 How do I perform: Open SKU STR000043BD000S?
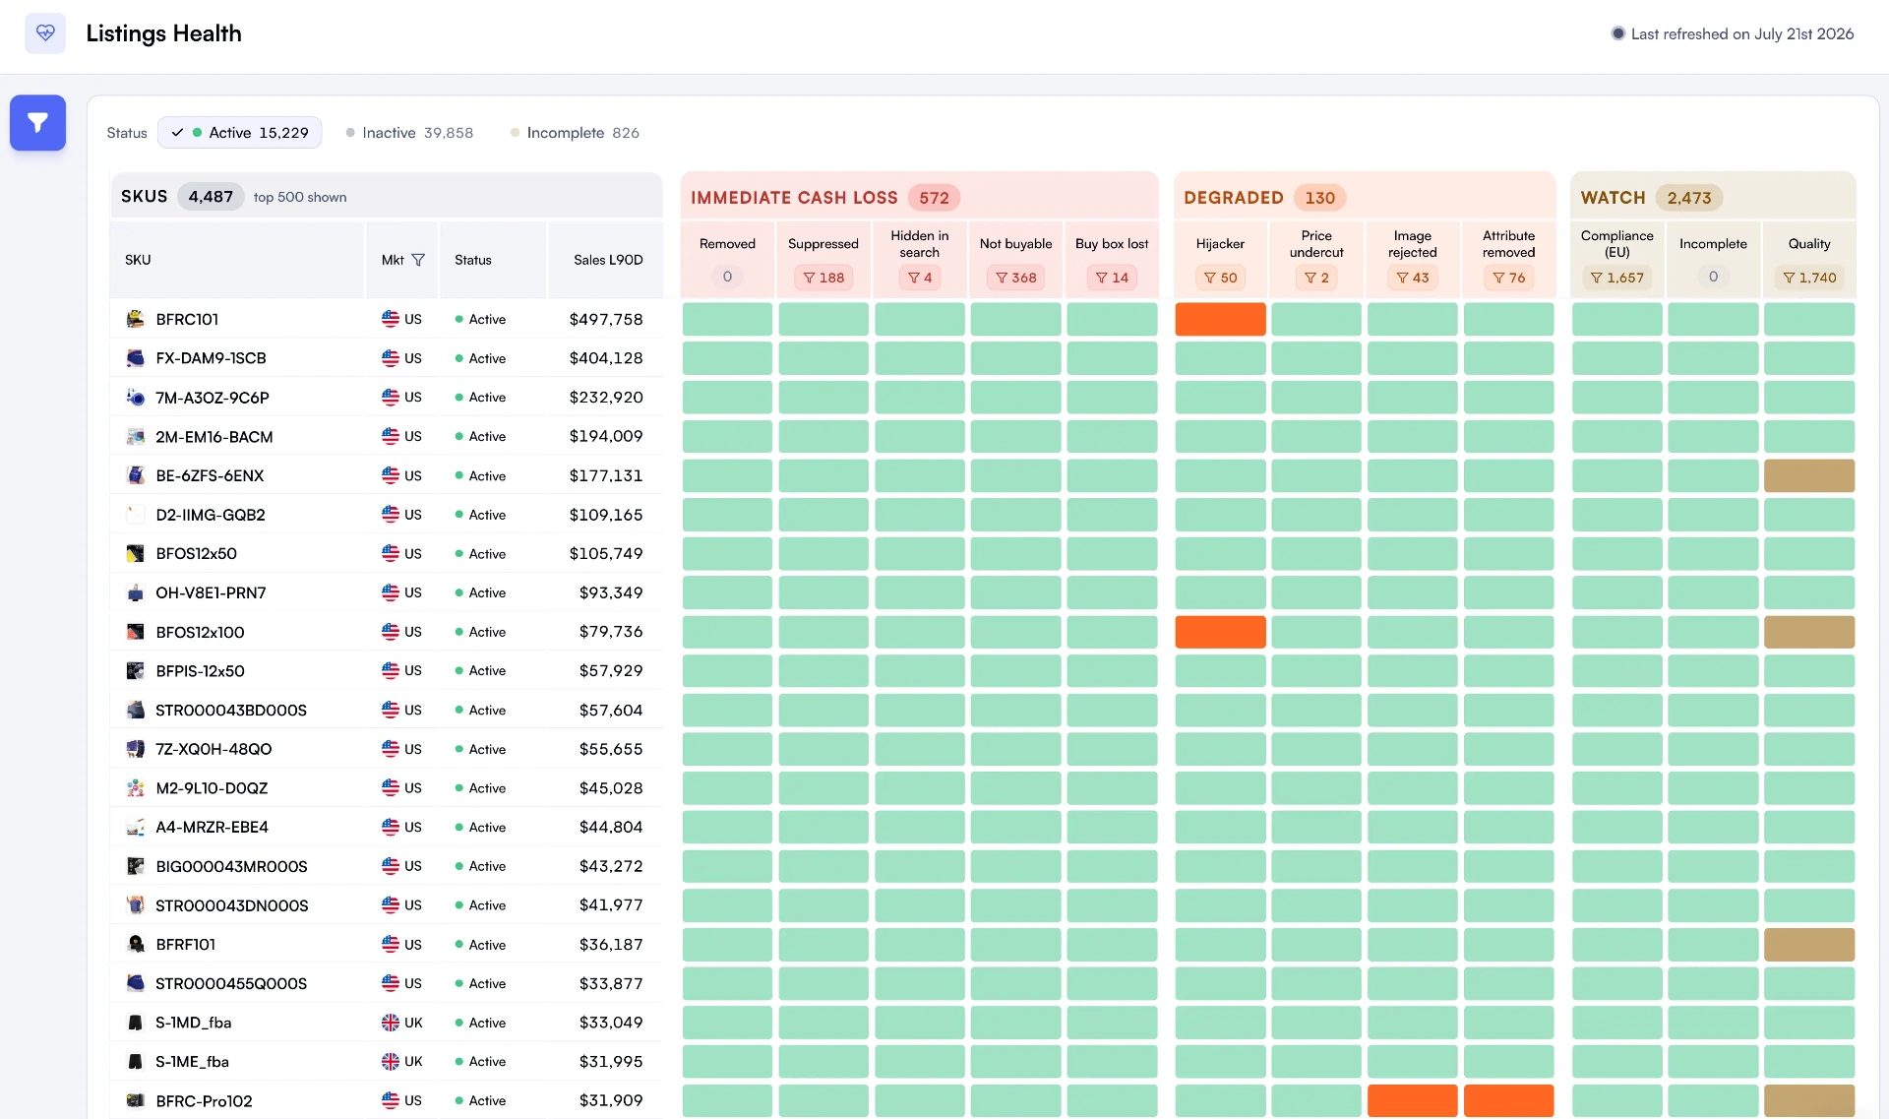[x=231, y=711]
